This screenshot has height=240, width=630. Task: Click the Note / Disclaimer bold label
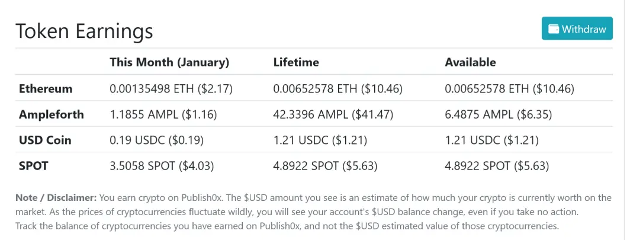56,198
